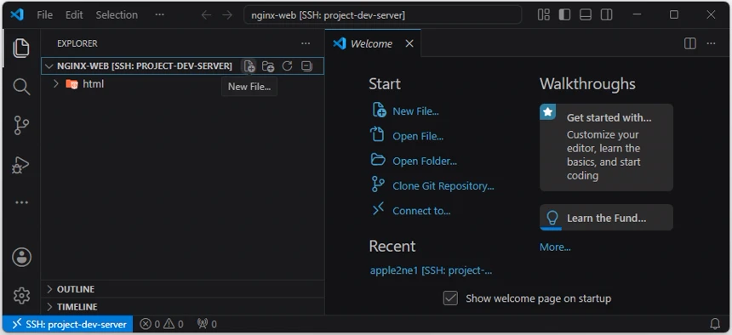Open the Explorer view in activity bar
This screenshot has width=732, height=335.
click(21, 48)
